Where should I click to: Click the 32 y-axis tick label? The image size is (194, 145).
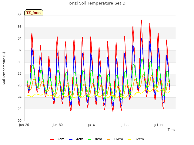[x=19, y=50]
